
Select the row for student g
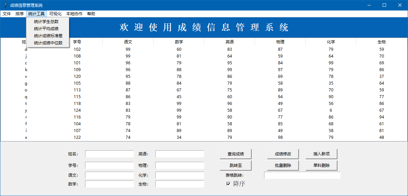[204, 83]
